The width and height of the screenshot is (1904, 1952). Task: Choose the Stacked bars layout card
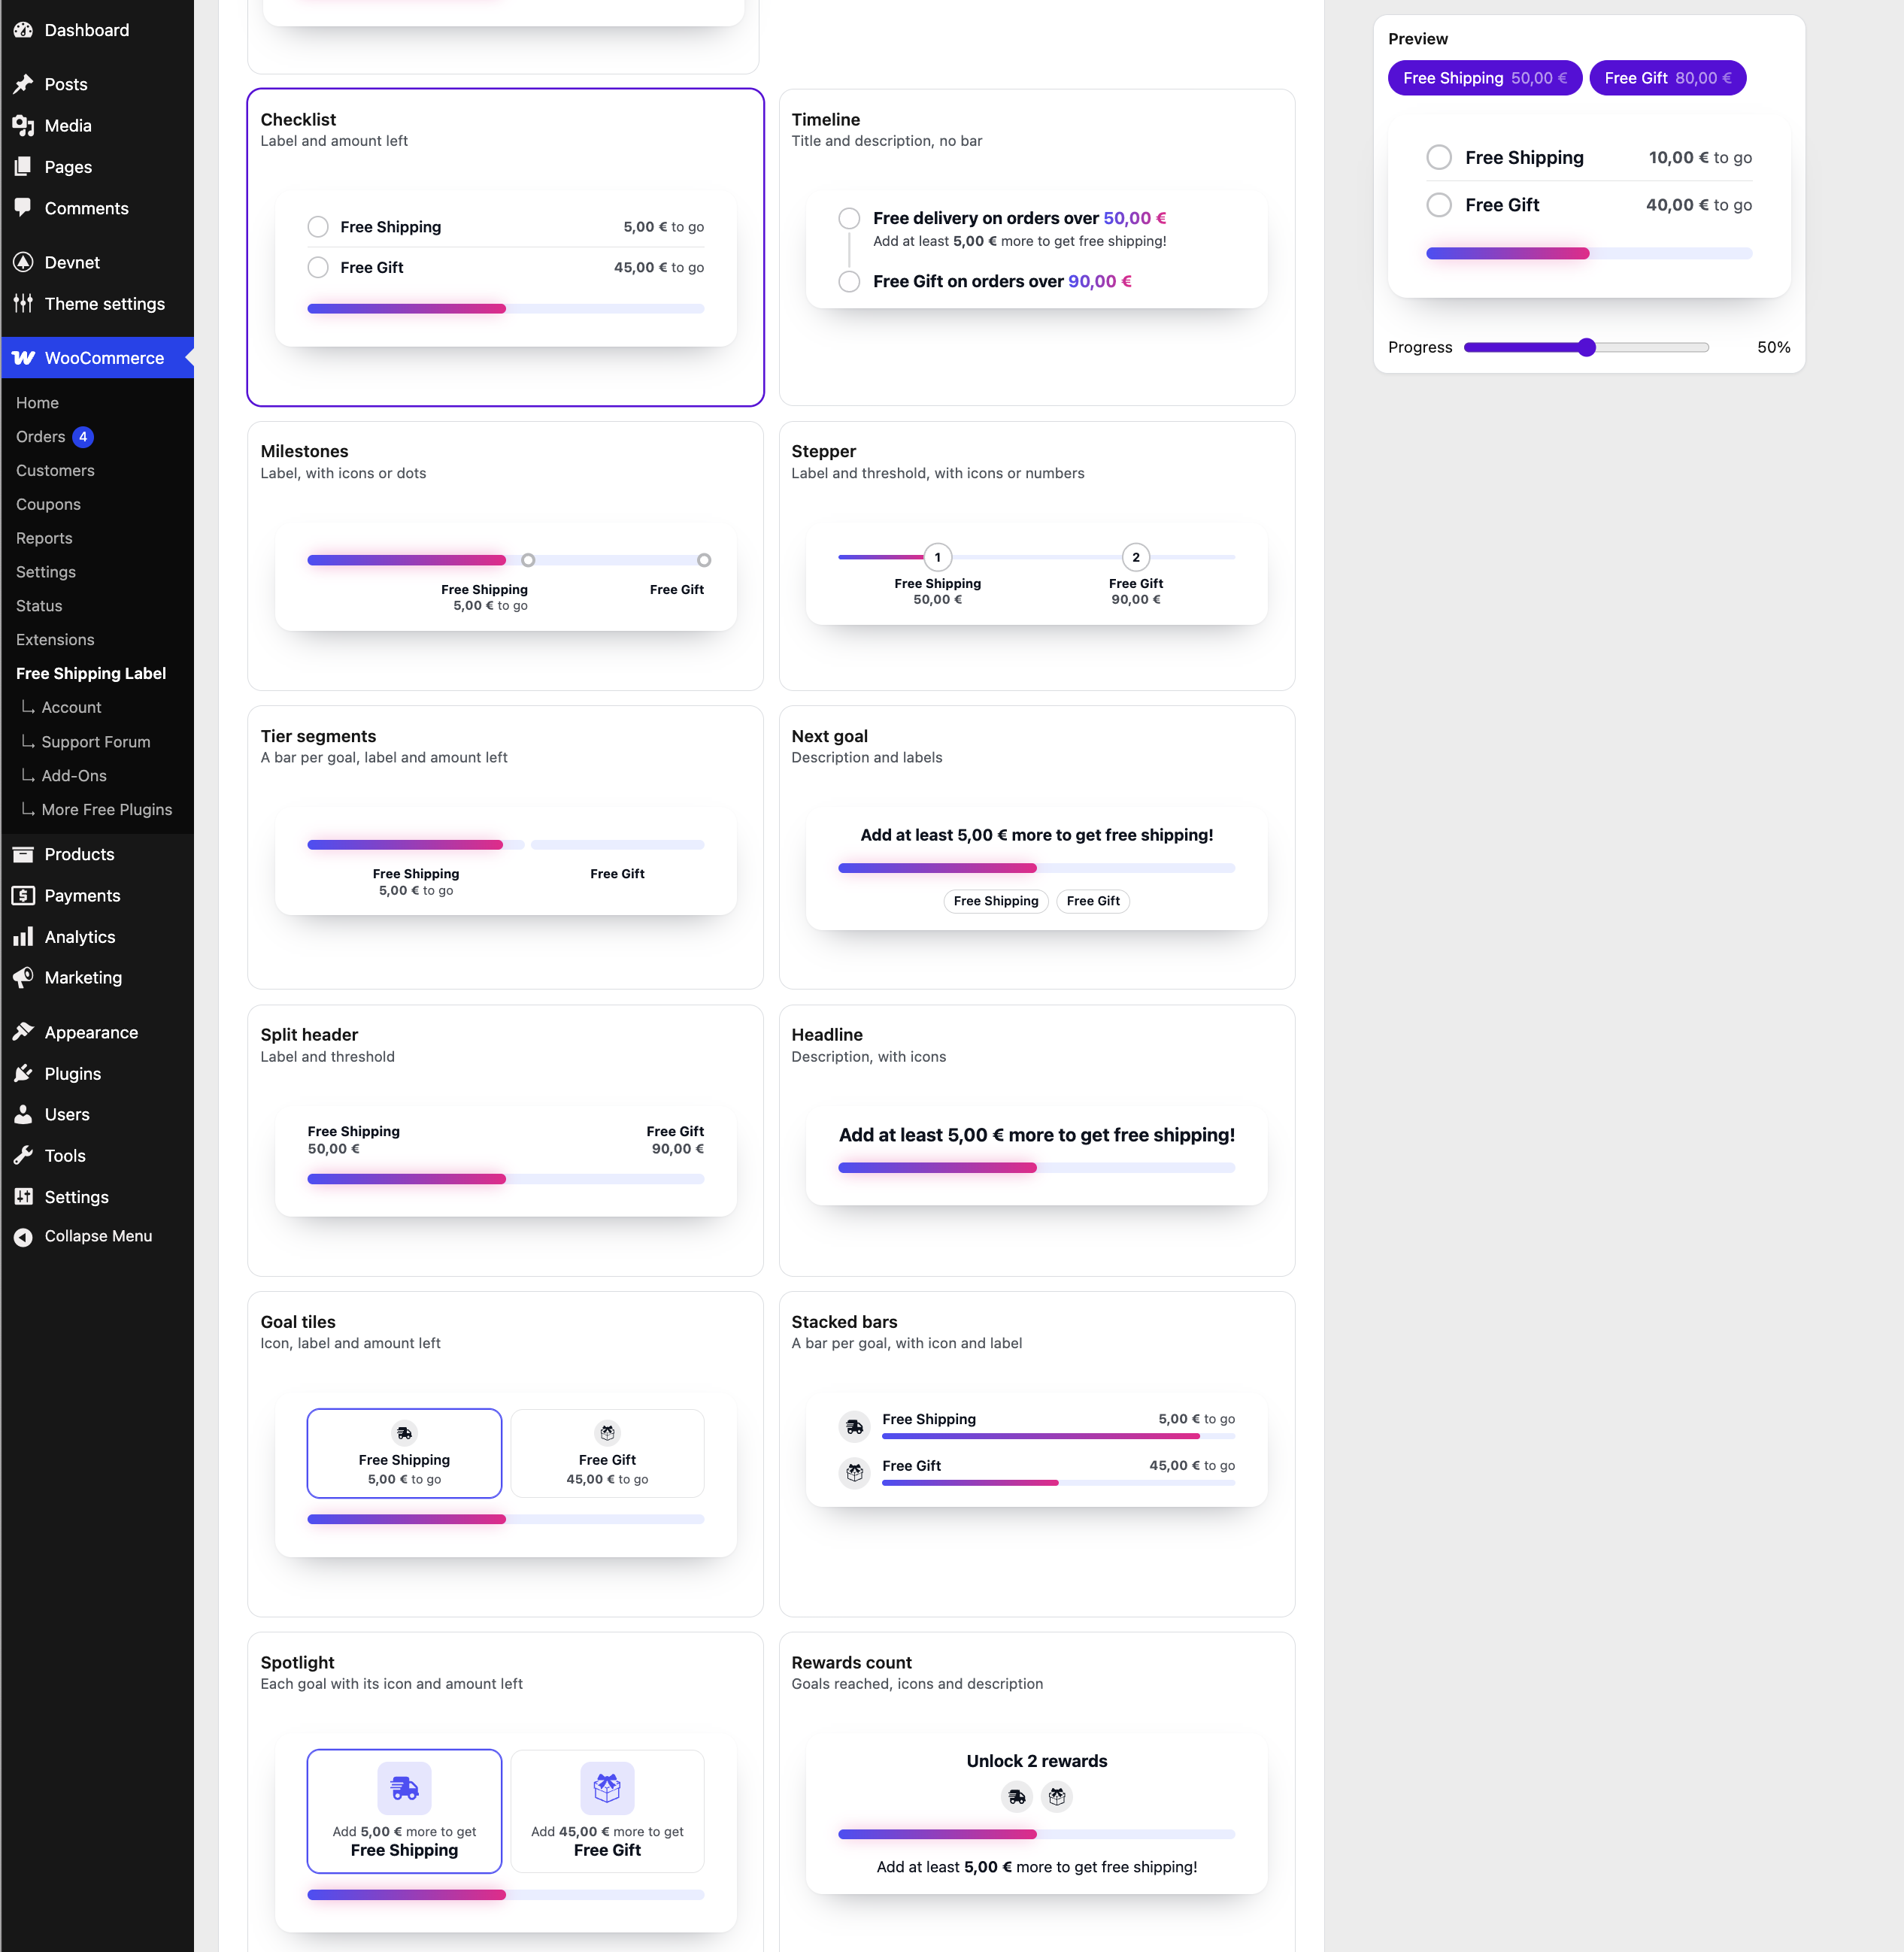pos(1037,1454)
